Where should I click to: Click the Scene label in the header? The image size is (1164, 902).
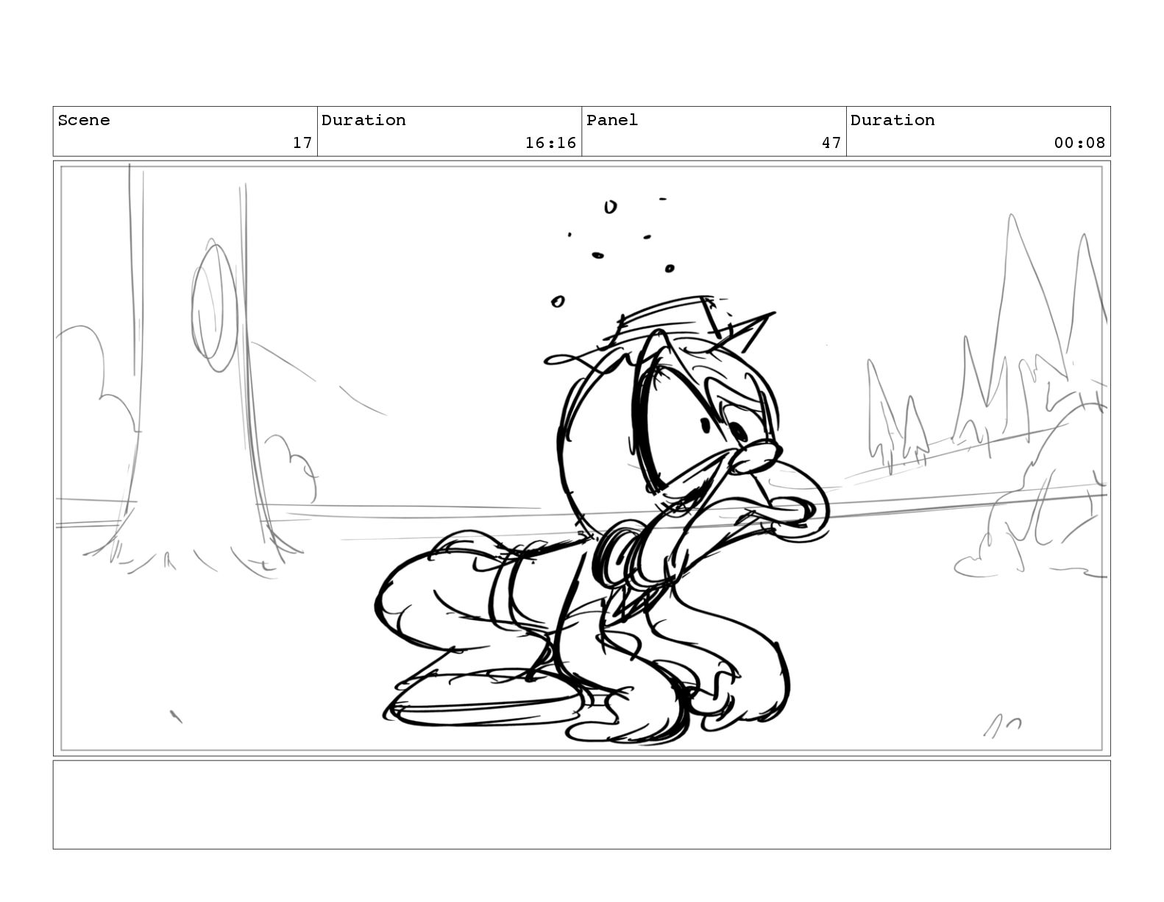pos(84,120)
